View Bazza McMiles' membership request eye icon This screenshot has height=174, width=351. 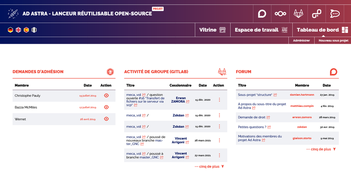click(106, 107)
